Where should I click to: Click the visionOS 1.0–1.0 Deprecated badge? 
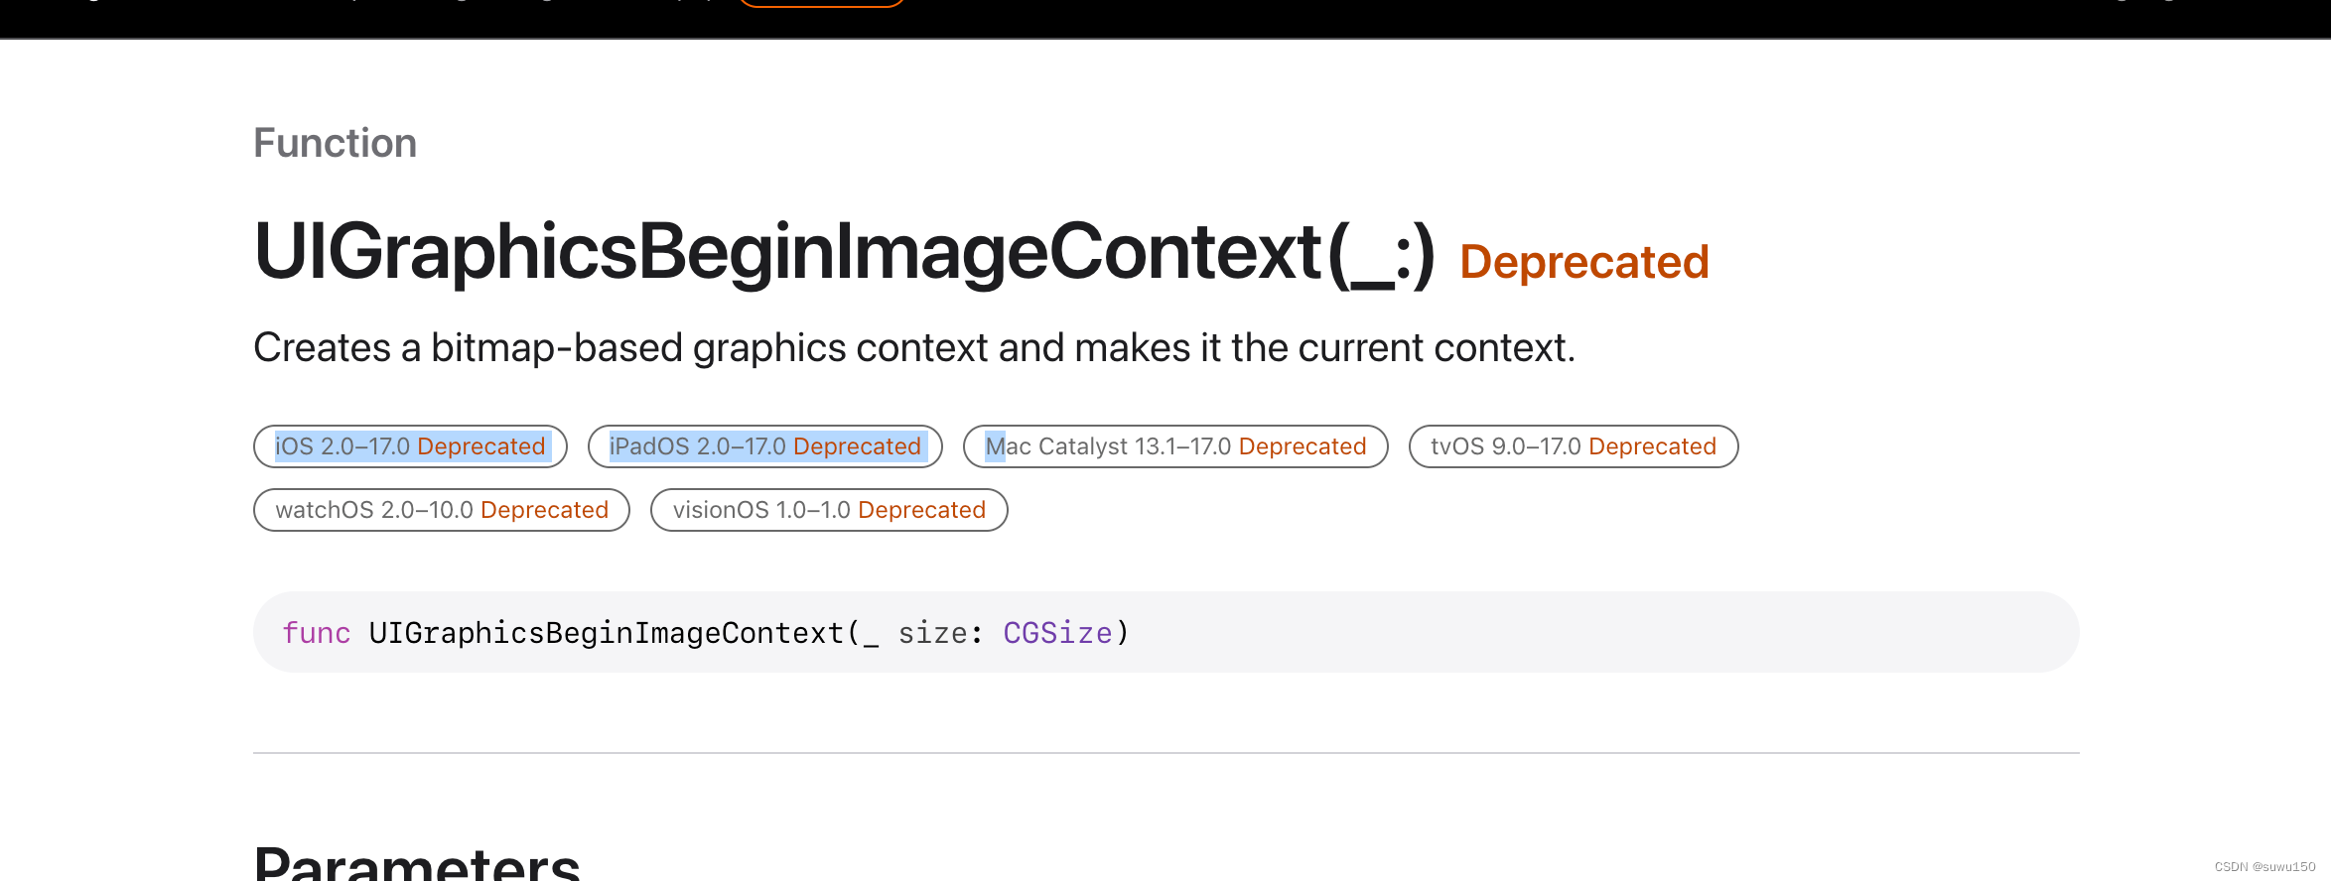(829, 510)
